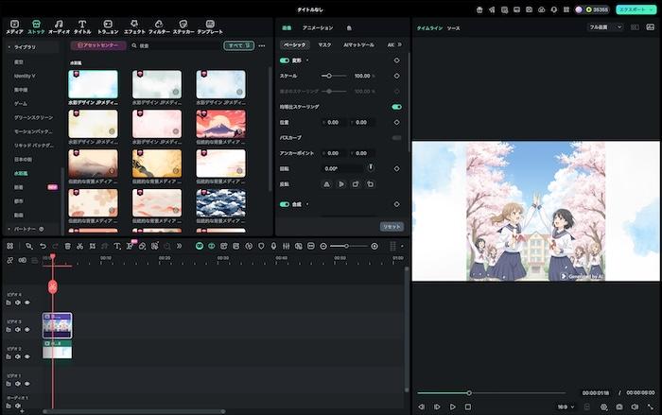
Task: Click the エクスポート (Export) button
Action: tap(635, 9)
